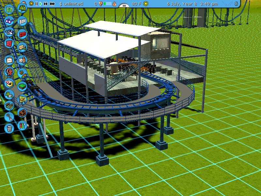
Task: Open the view options sunglasses icon
Action: point(9,21)
